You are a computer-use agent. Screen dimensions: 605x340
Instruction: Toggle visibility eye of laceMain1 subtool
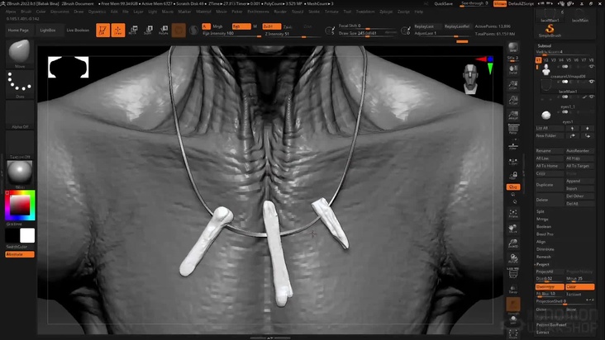[592, 82]
